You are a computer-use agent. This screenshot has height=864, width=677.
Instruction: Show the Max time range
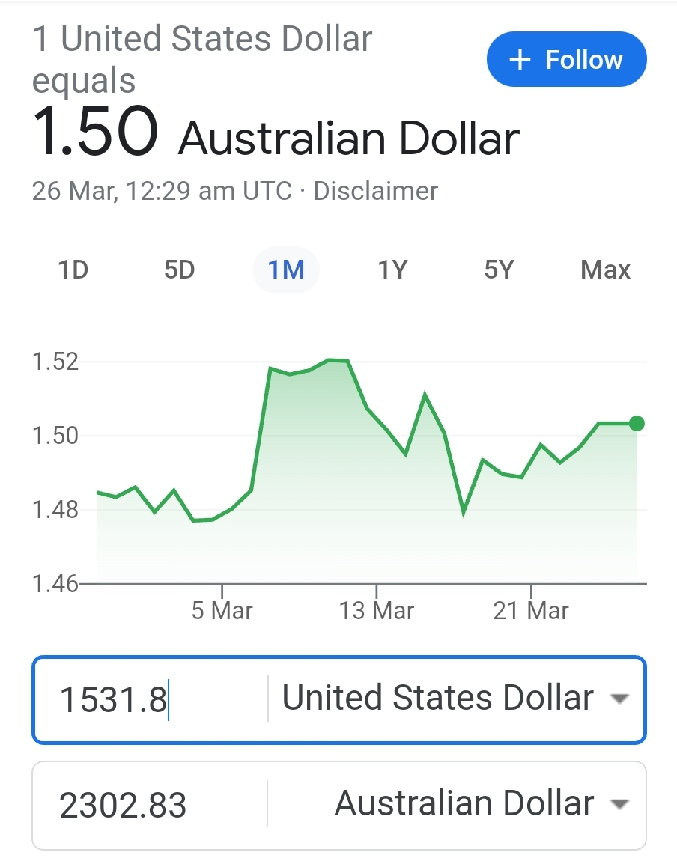[x=605, y=270]
